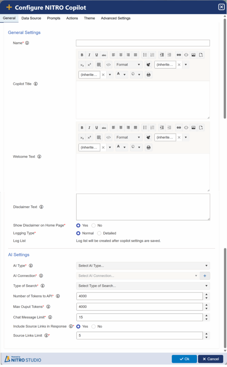
Task: Align text left in Copilot Title editor
Action: pyautogui.click(x=113, y=55)
